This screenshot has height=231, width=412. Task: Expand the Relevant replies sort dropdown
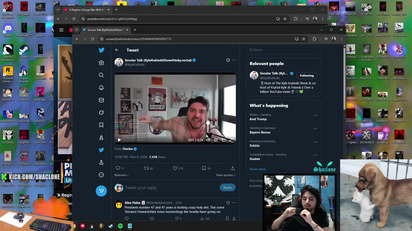pyautogui.click(x=121, y=175)
